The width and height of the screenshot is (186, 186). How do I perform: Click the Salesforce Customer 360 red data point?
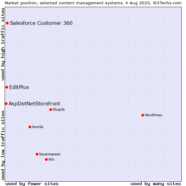click(x=7, y=23)
